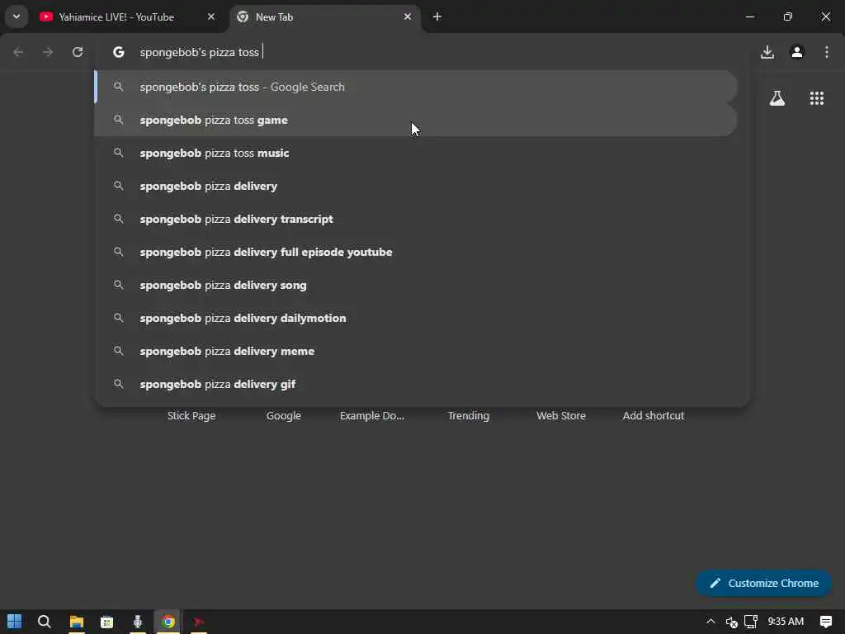The width and height of the screenshot is (845, 634).
Task: Open the Windows Start menu
Action: (x=15, y=622)
